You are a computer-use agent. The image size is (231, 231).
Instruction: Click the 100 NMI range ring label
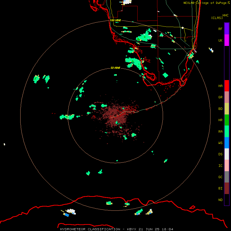click(115, 20)
